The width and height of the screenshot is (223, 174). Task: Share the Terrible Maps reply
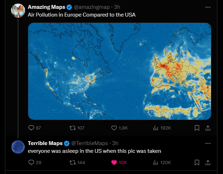208,162
